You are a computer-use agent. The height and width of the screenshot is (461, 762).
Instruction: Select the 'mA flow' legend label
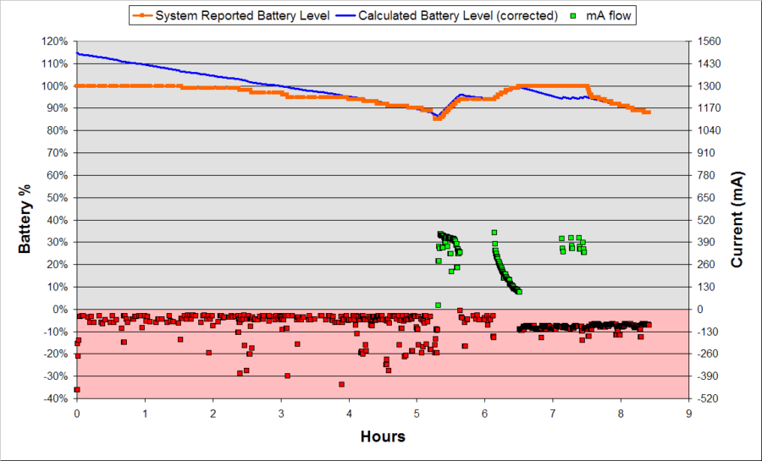608,15
